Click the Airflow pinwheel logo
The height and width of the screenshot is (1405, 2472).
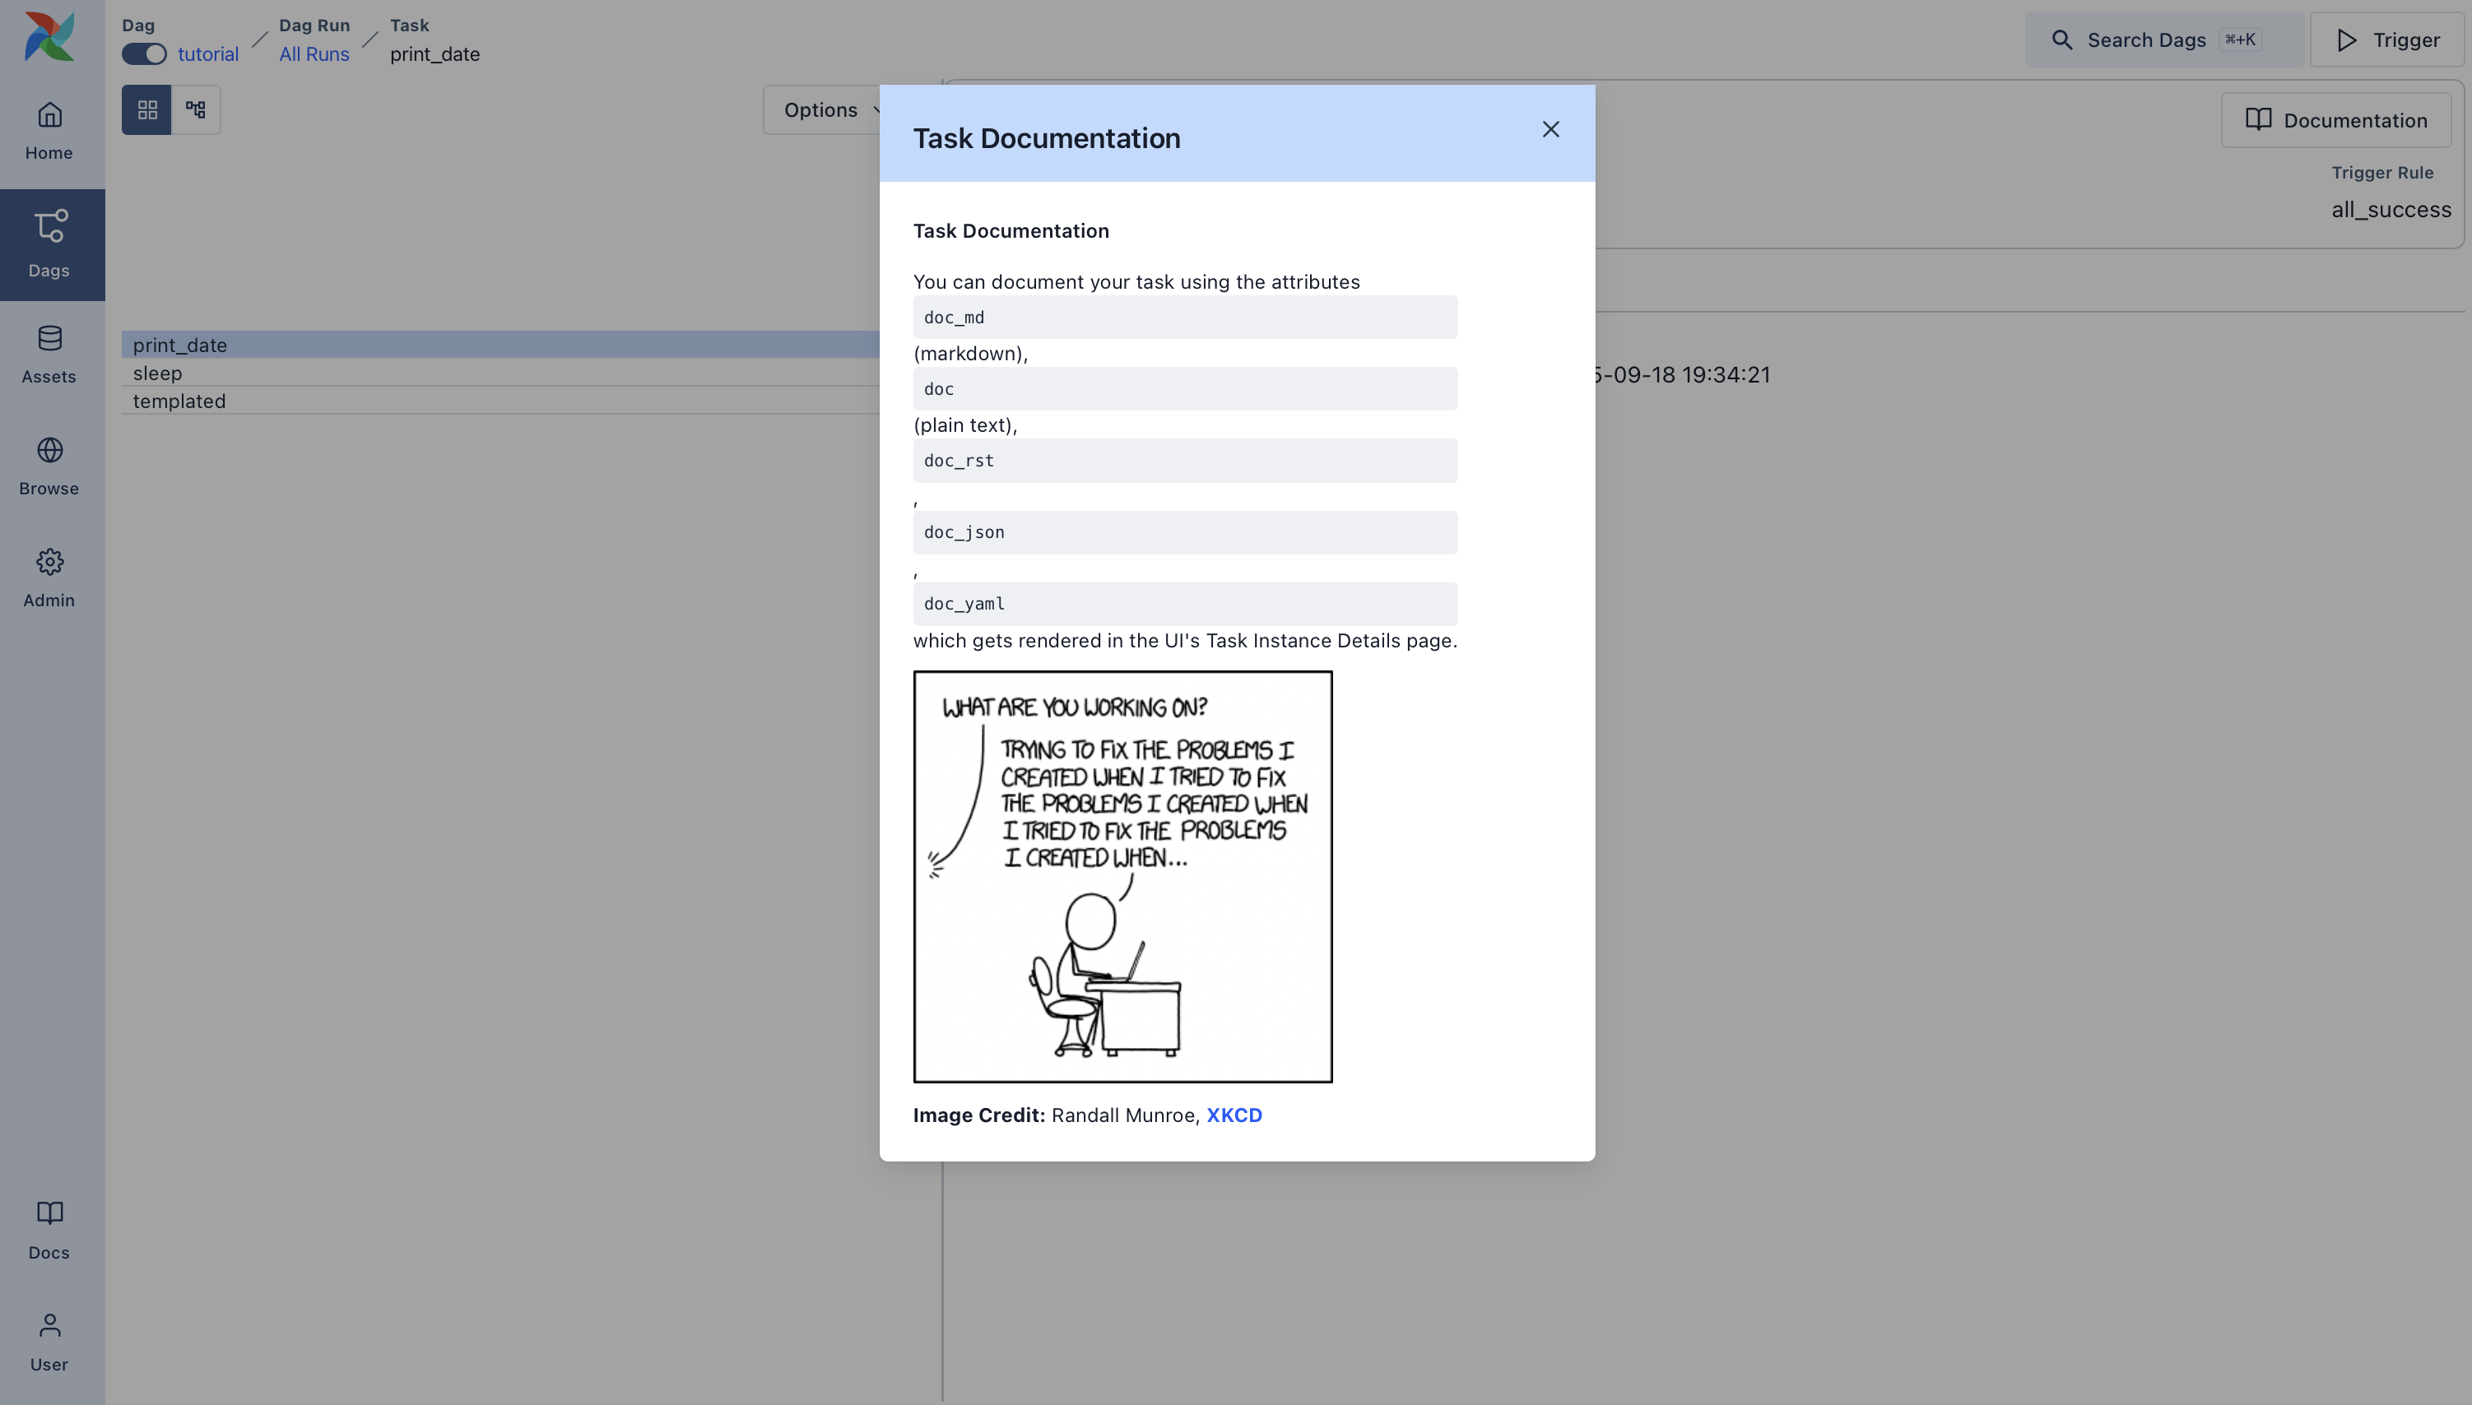click(x=49, y=37)
